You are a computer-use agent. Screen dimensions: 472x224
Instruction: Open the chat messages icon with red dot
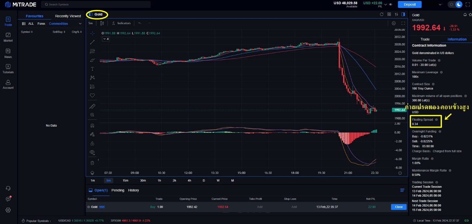click(x=8, y=199)
